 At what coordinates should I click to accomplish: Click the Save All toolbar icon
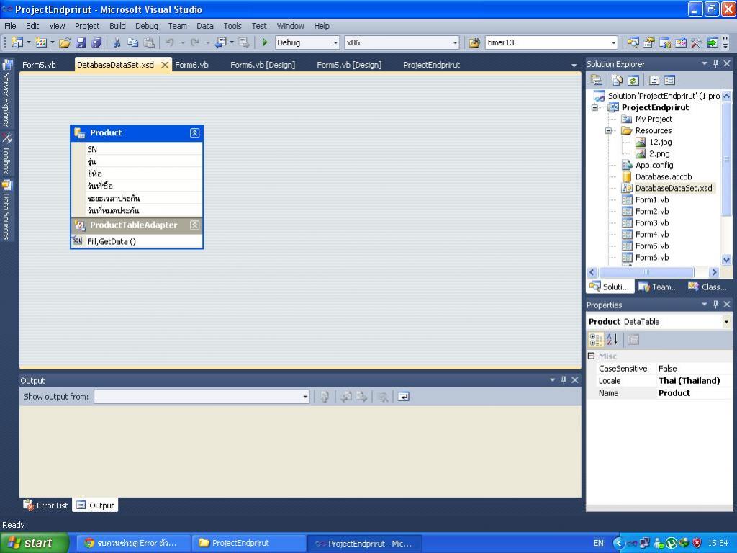click(x=96, y=42)
